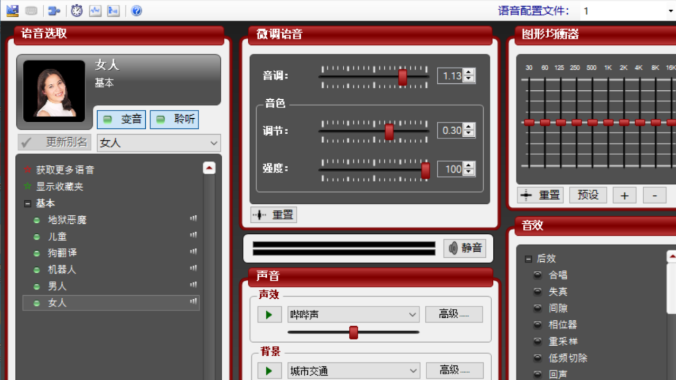Click the scrollbar up arrow in the voice list
The image size is (676, 380).
click(209, 167)
